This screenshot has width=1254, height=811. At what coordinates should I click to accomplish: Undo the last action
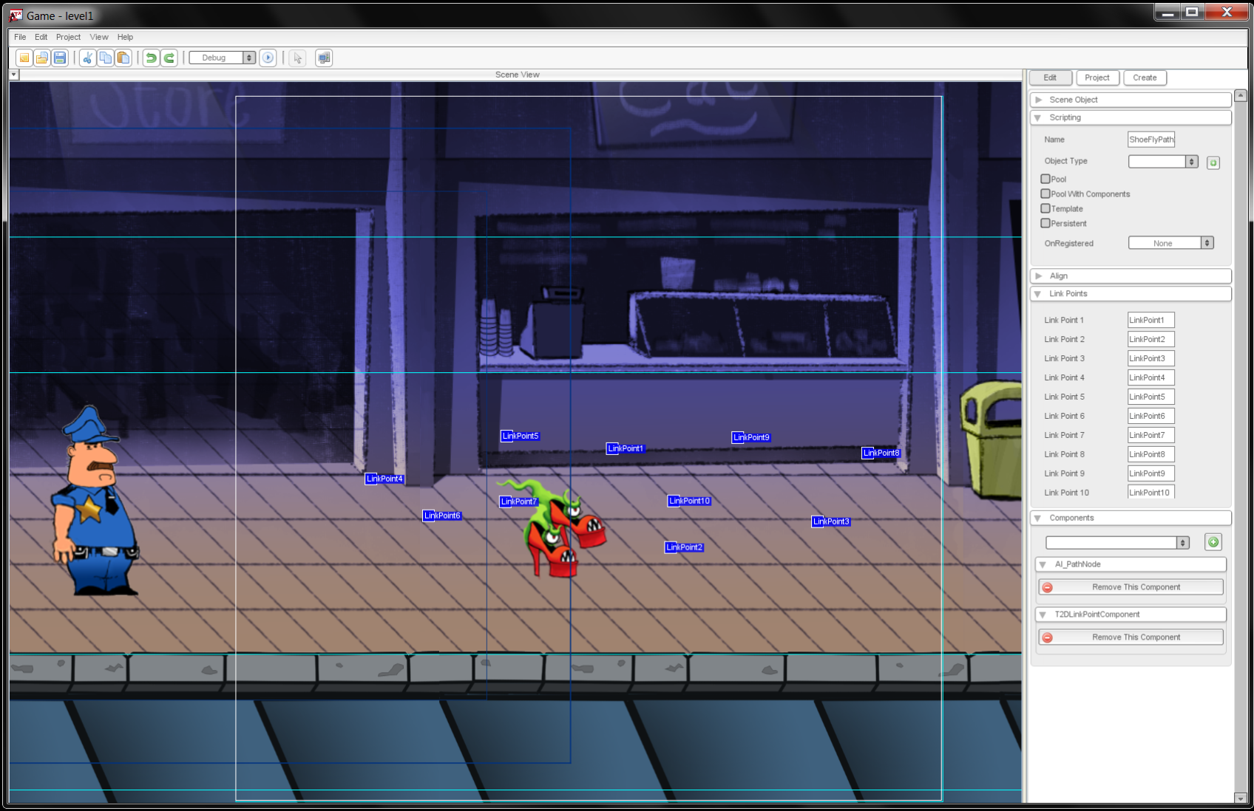151,58
